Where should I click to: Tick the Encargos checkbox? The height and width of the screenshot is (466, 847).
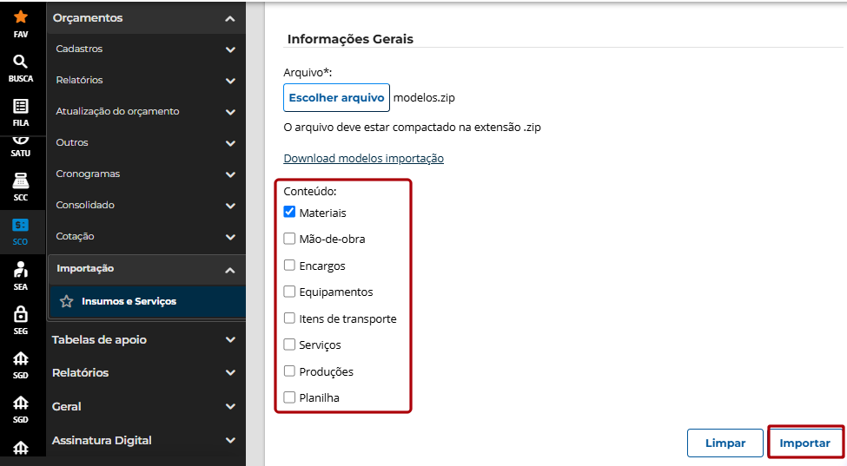coord(289,265)
